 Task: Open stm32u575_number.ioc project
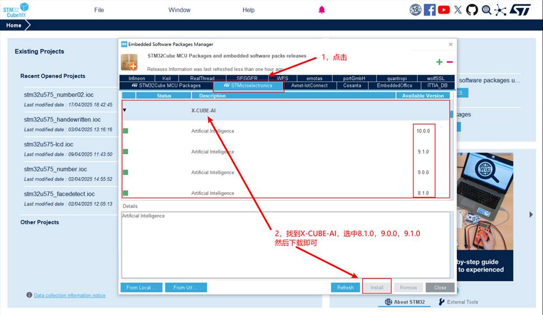click(x=55, y=169)
